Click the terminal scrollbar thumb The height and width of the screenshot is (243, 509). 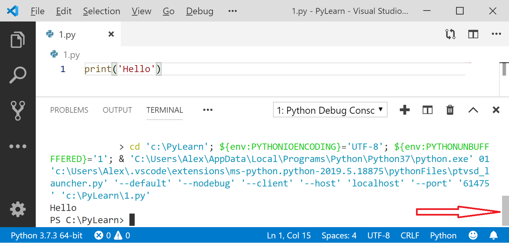pos(505,210)
